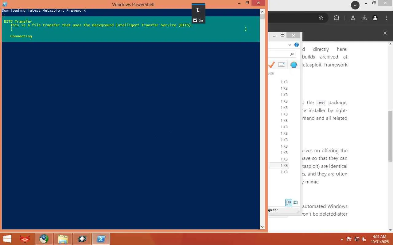Switch Explorer to large thumbnails view

pyautogui.click(x=295, y=203)
